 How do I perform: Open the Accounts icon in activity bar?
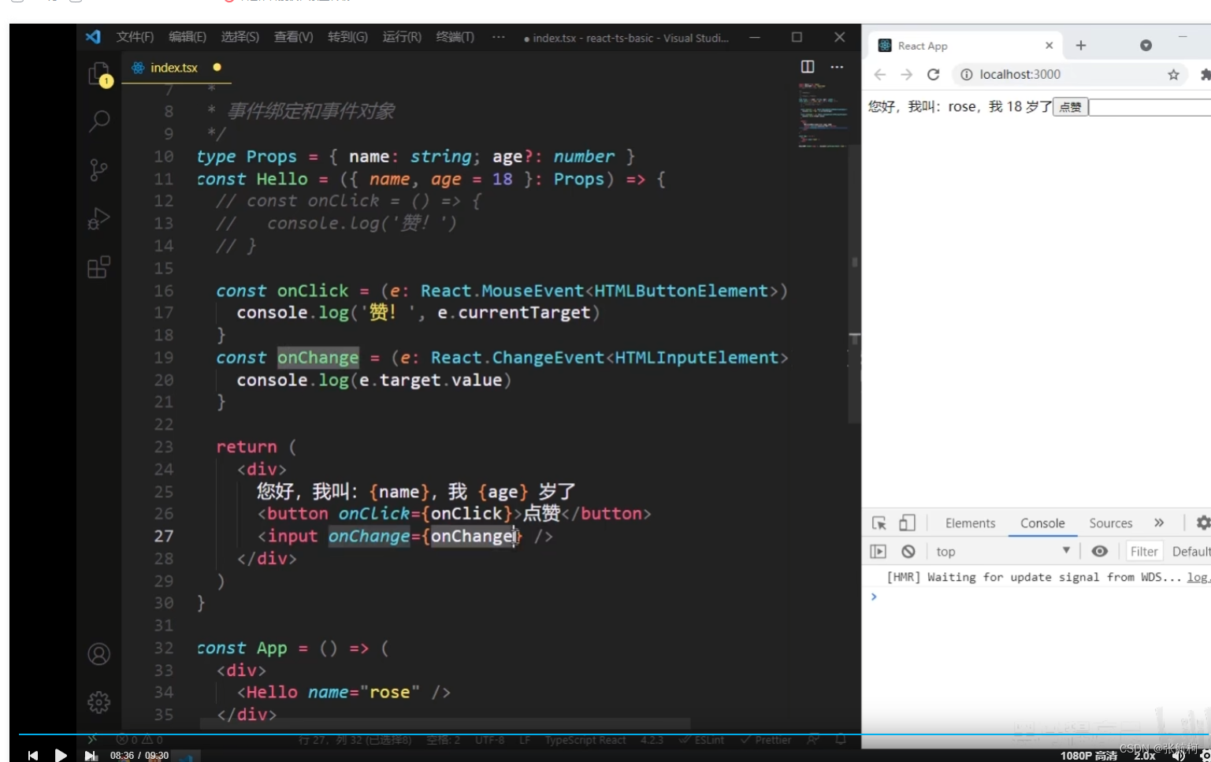pyautogui.click(x=98, y=654)
